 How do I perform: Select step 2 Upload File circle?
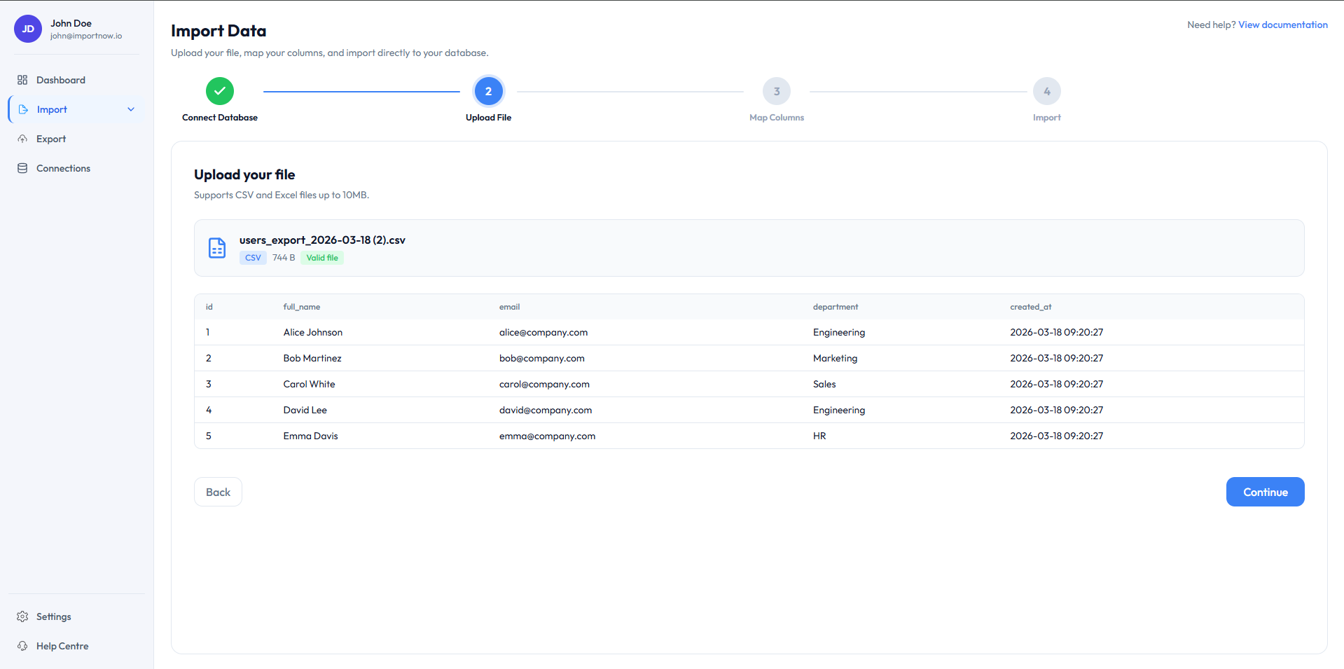pos(488,91)
